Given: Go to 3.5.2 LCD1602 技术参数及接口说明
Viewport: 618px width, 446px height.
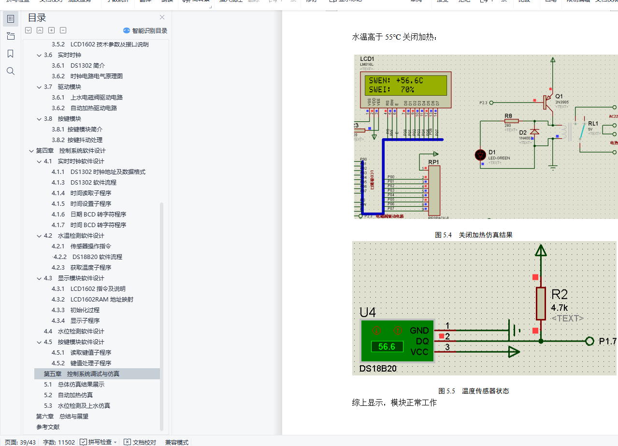Looking at the screenshot, I should 100,44.
